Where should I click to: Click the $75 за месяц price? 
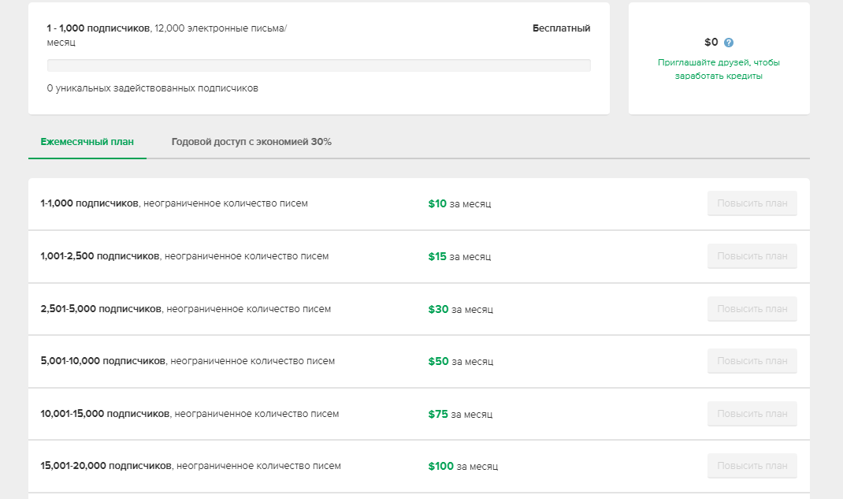pos(460,414)
